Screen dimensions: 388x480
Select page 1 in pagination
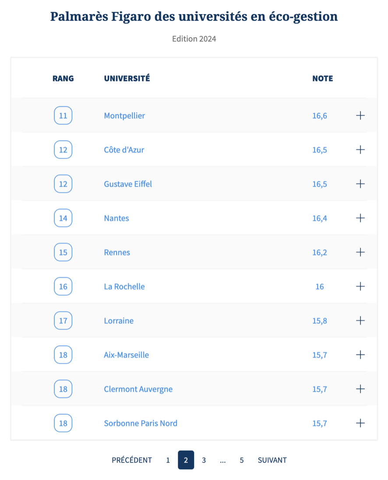168,460
